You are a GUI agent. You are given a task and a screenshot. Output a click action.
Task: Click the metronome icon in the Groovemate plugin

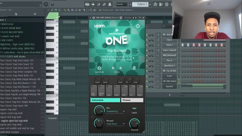(134, 68)
